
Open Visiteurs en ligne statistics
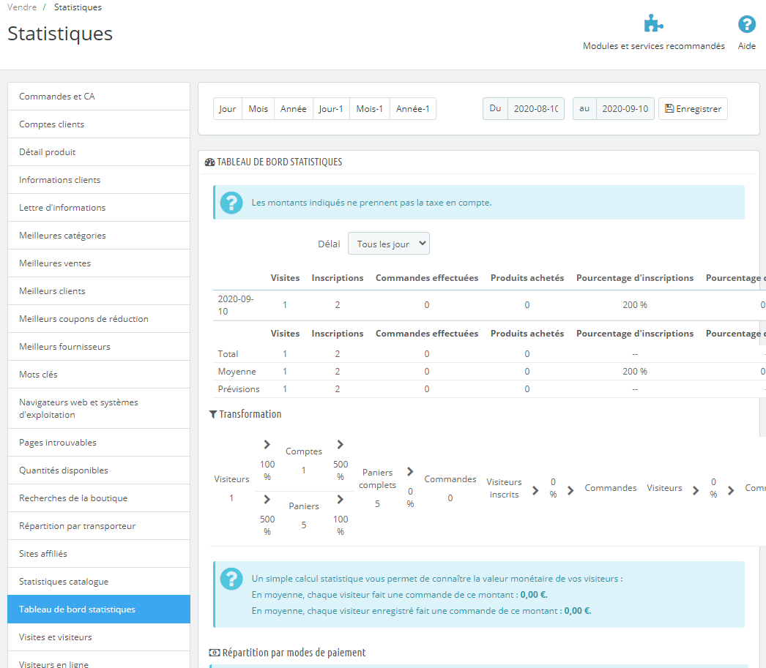[99, 661]
